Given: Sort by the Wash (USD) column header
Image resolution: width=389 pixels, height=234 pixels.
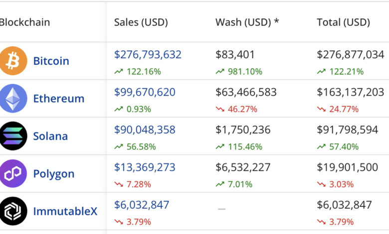Looking at the screenshot, I should click(247, 22).
